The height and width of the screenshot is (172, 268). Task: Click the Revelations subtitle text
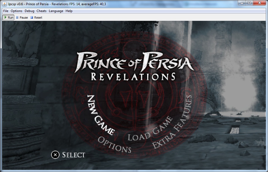133,77
